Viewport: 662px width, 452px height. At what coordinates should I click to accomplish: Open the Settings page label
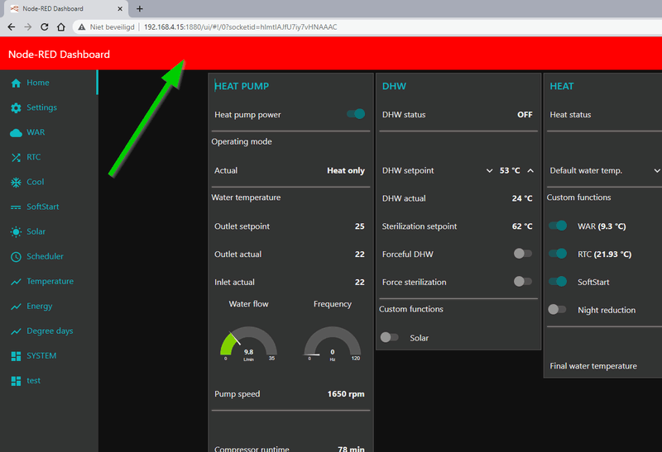(42, 107)
